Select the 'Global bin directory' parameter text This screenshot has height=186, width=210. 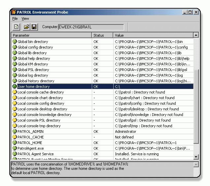pyautogui.click(x=33, y=42)
